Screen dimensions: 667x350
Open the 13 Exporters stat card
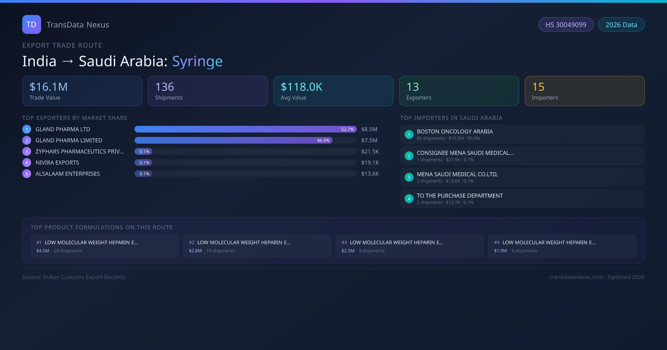(x=459, y=91)
